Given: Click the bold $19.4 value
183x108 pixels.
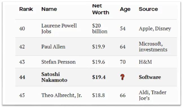Looking at the screenshot, I should pyautogui.click(x=99, y=77).
